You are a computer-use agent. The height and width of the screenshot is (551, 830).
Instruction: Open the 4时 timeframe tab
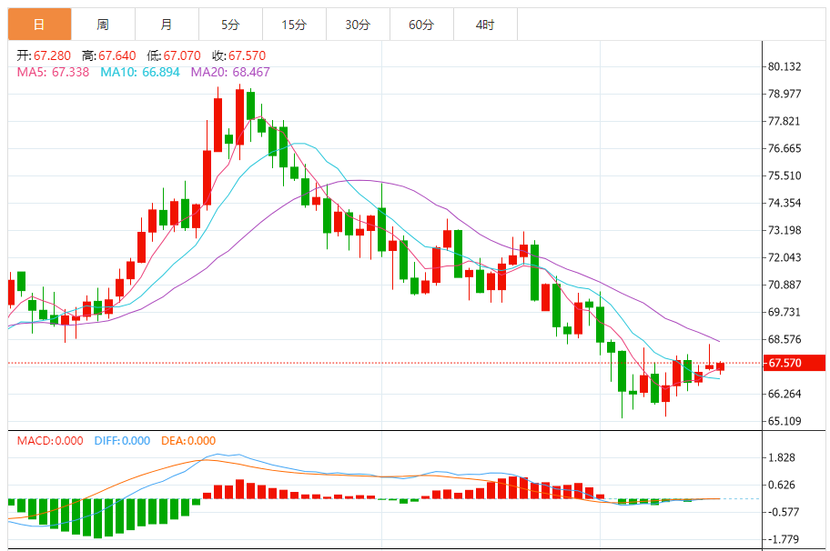(485, 25)
